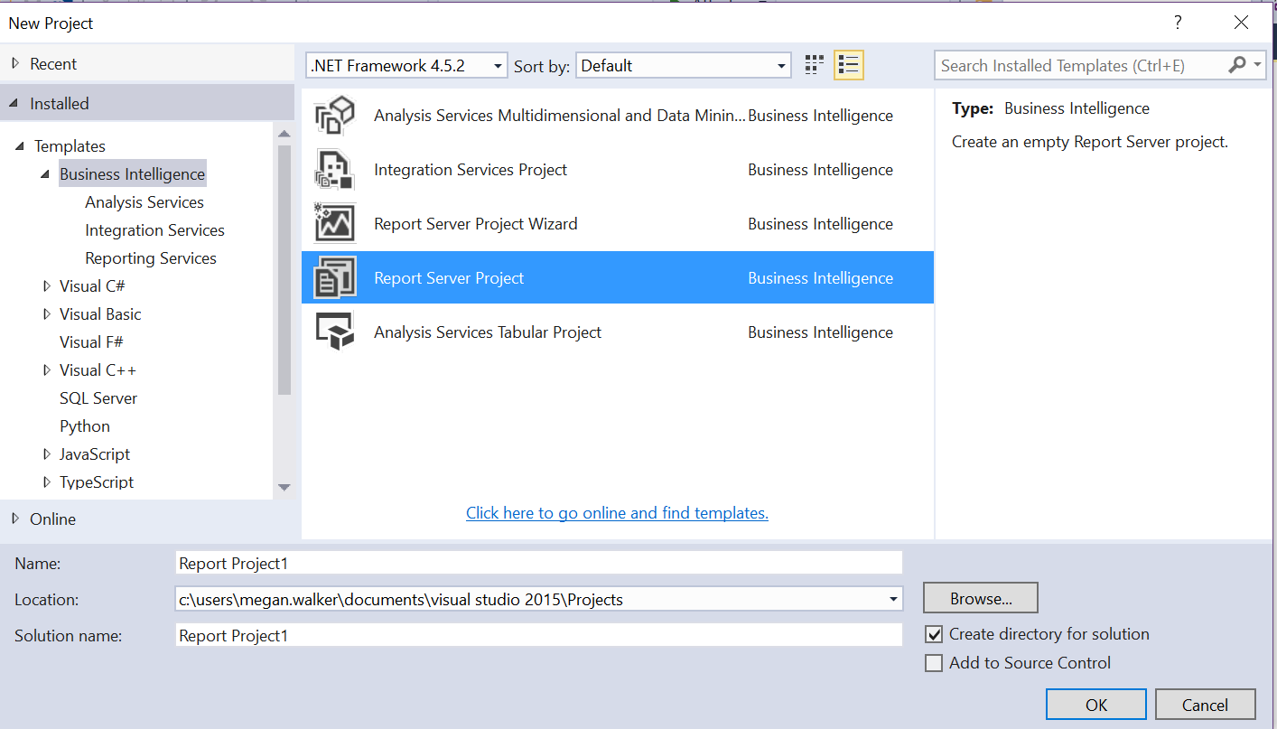Expand the Online section
Viewport: 1277px width, 729px height.
click(14, 519)
